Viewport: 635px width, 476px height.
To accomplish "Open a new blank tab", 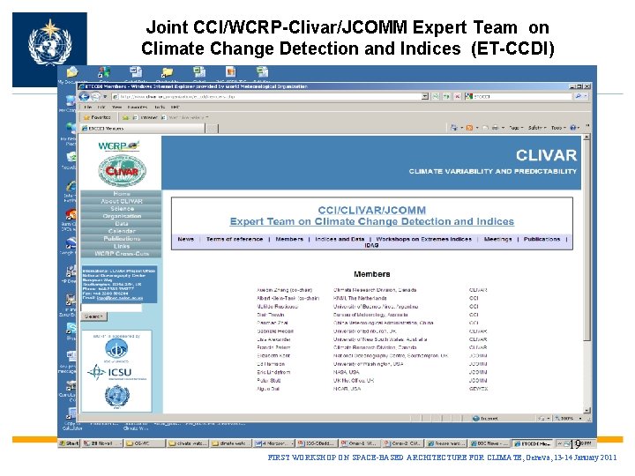I will pos(213,129).
